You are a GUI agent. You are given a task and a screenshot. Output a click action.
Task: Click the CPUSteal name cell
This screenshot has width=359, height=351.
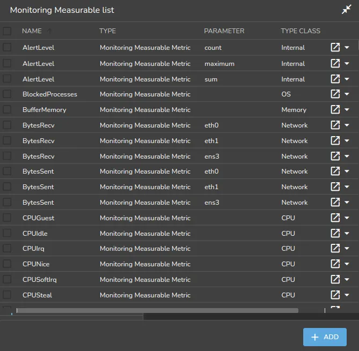38,295
